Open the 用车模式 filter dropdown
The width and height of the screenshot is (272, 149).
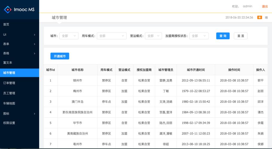tap(112, 36)
